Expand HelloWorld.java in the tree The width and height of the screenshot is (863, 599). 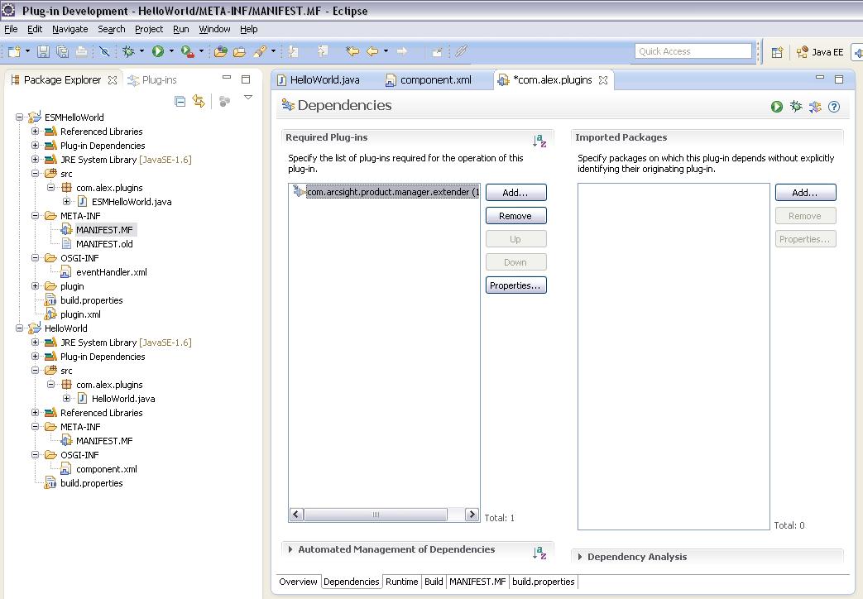coord(66,399)
